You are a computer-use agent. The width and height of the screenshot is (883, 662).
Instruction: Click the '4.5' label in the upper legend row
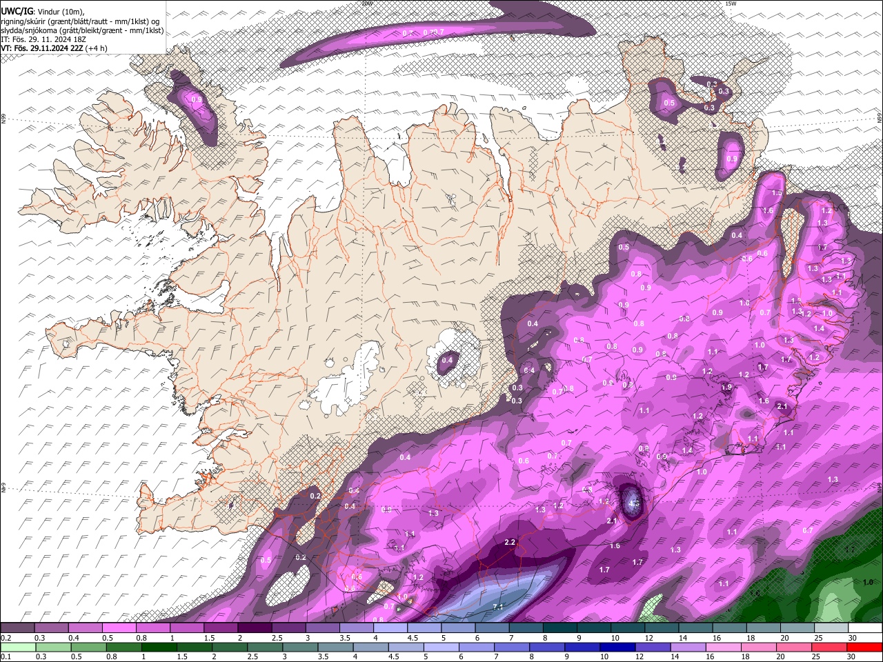[413, 638]
